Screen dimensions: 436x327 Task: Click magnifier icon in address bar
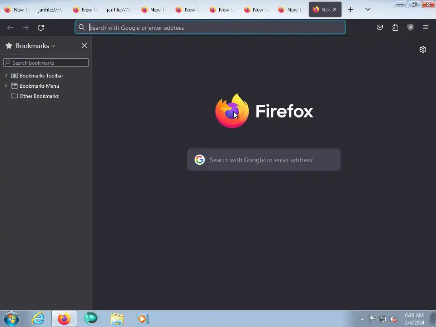click(81, 27)
